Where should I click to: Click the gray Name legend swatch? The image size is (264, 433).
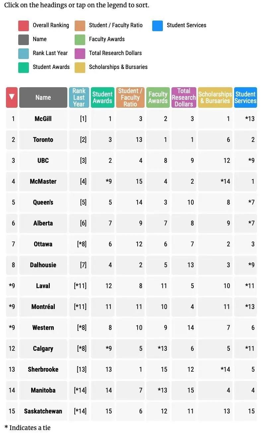(x=24, y=39)
